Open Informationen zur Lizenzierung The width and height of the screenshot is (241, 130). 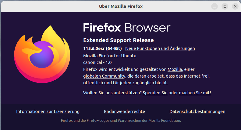[48, 112]
